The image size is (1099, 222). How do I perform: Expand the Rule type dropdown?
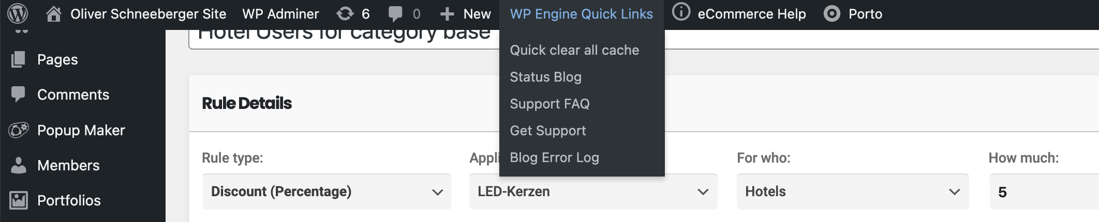[x=326, y=192]
